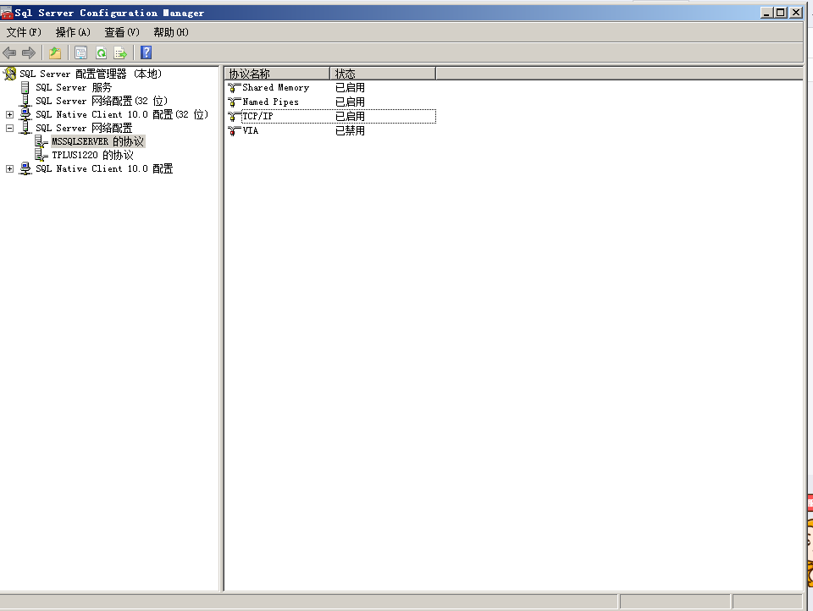Collapse the SQL Server 网络配置 node
The height and width of the screenshot is (611, 813).
9,128
